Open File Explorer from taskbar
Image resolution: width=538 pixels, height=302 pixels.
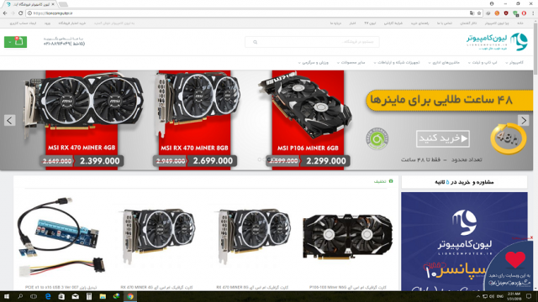pyautogui.click(x=103, y=296)
